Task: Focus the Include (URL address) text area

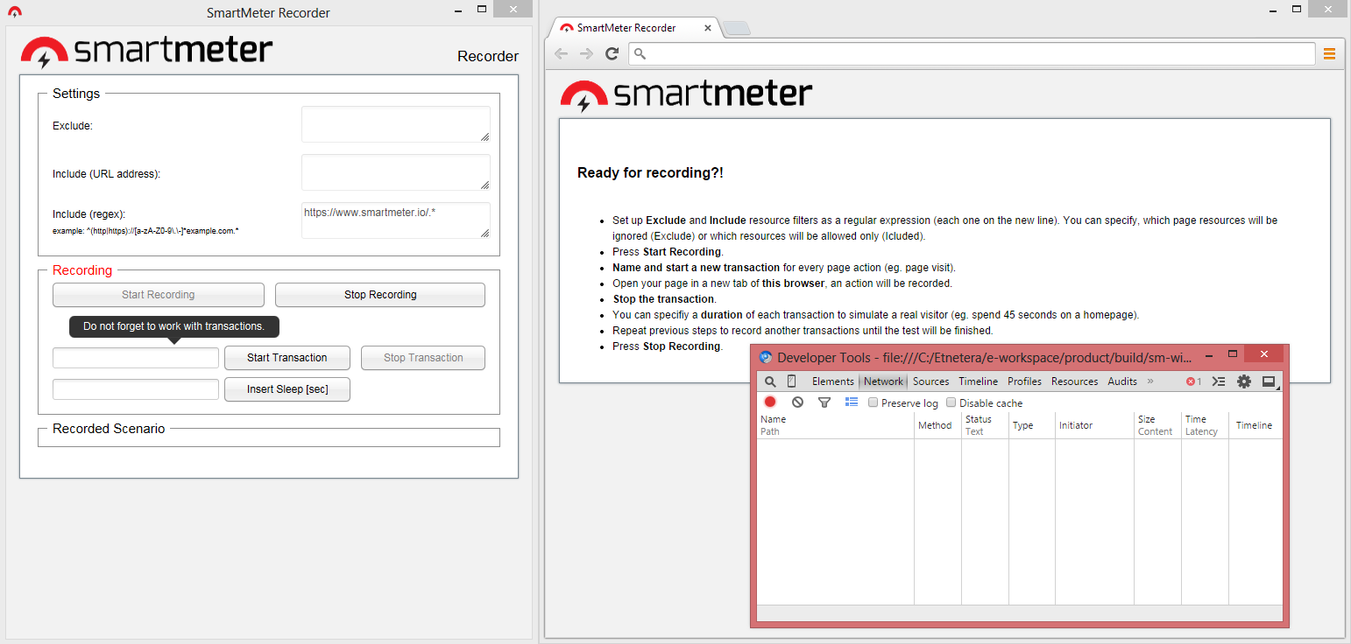Action: tap(396, 172)
